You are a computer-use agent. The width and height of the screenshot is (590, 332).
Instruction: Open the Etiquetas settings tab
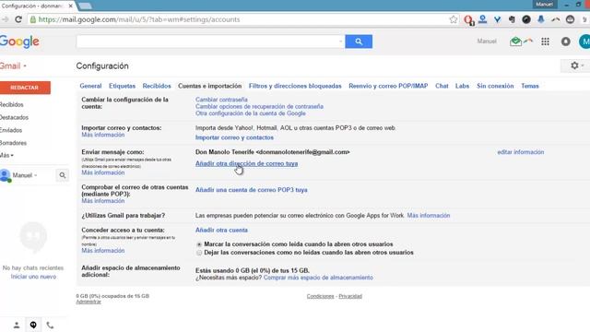click(122, 86)
